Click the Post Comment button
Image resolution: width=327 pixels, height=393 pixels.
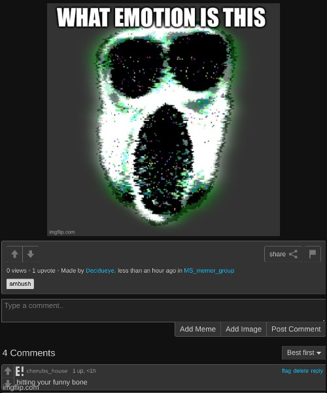coord(296,329)
